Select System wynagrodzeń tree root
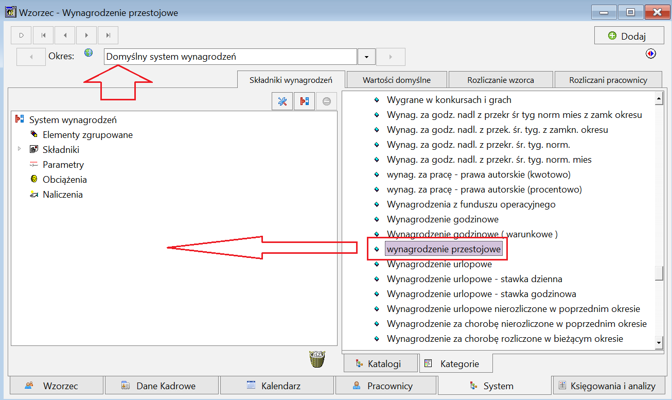672x400 pixels. (73, 120)
